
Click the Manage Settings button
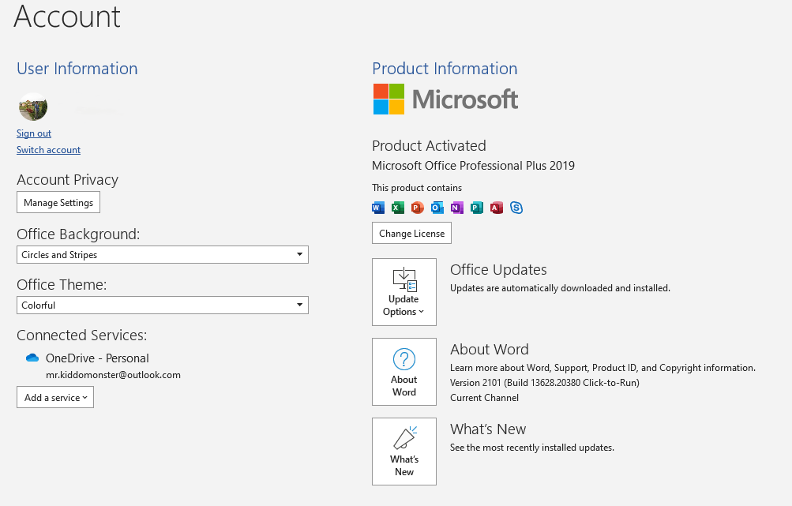pyautogui.click(x=58, y=203)
